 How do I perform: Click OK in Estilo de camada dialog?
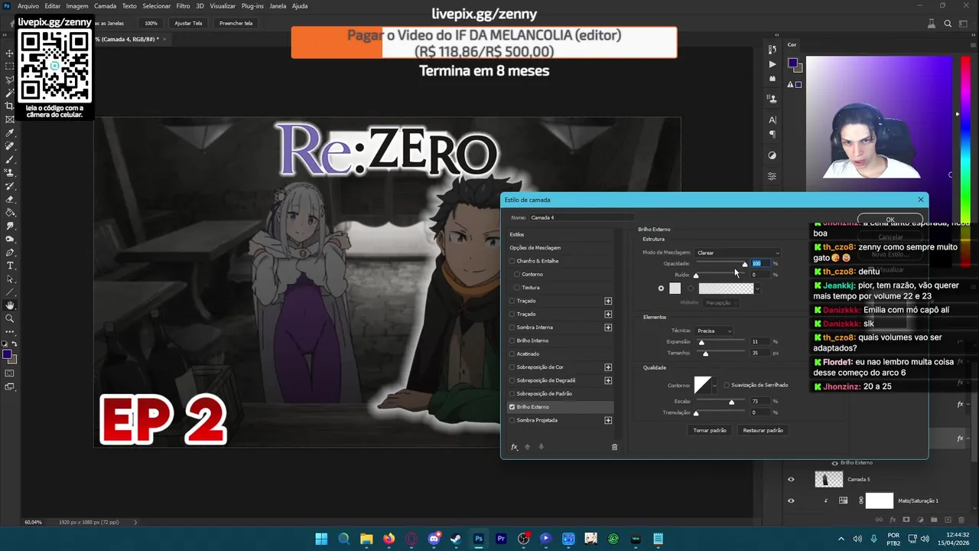[x=890, y=220]
